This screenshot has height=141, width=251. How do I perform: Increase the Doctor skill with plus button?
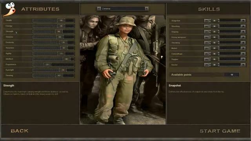(x=243, y=65)
